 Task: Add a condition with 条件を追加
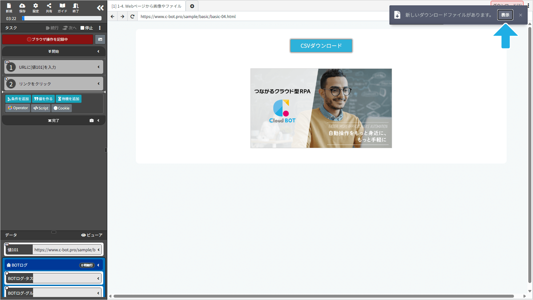click(18, 99)
